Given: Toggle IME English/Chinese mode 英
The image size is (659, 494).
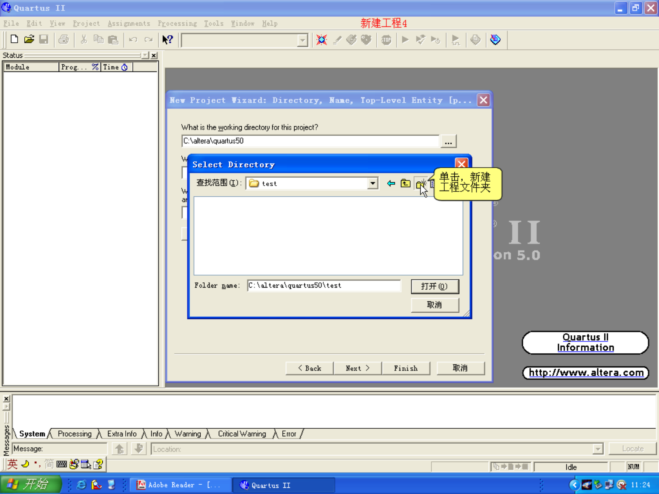Looking at the screenshot, I should point(12,464).
